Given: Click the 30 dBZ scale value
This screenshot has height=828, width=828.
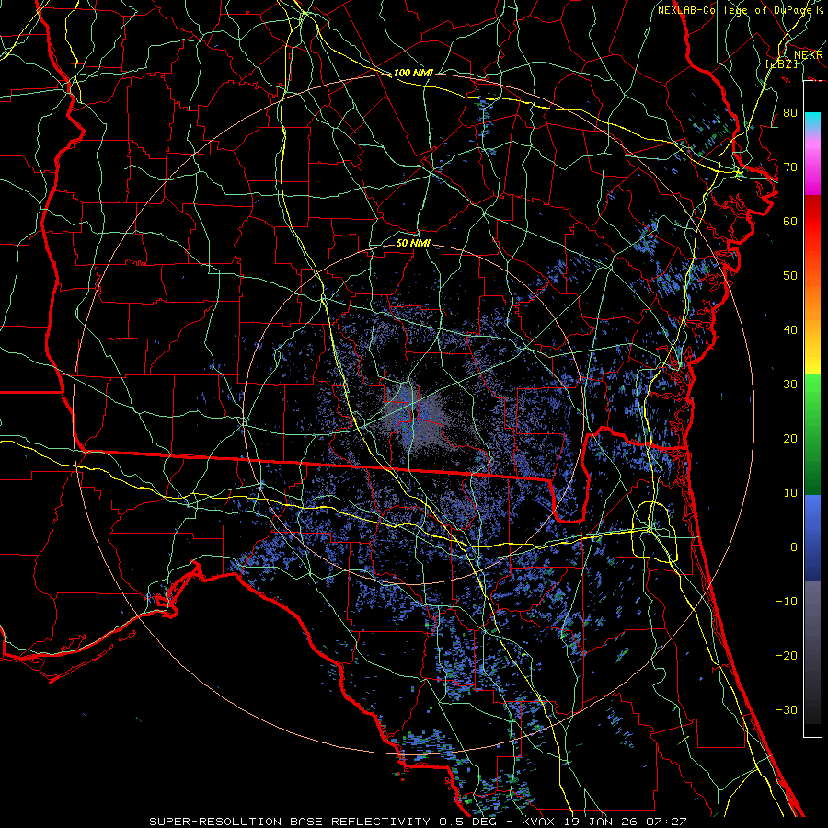Looking at the screenshot, I should coord(790,385).
